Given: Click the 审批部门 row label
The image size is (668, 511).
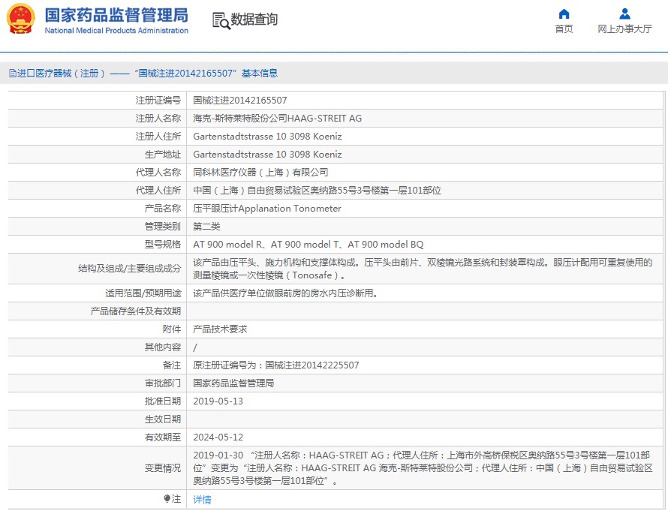Looking at the screenshot, I should (163, 383).
